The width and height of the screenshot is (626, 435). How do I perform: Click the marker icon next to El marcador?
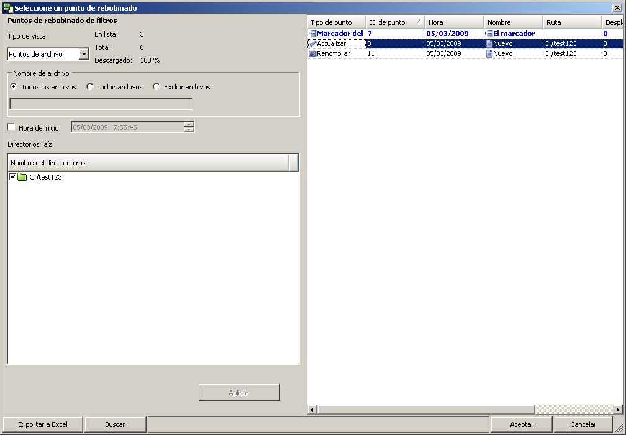(x=489, y=34)
